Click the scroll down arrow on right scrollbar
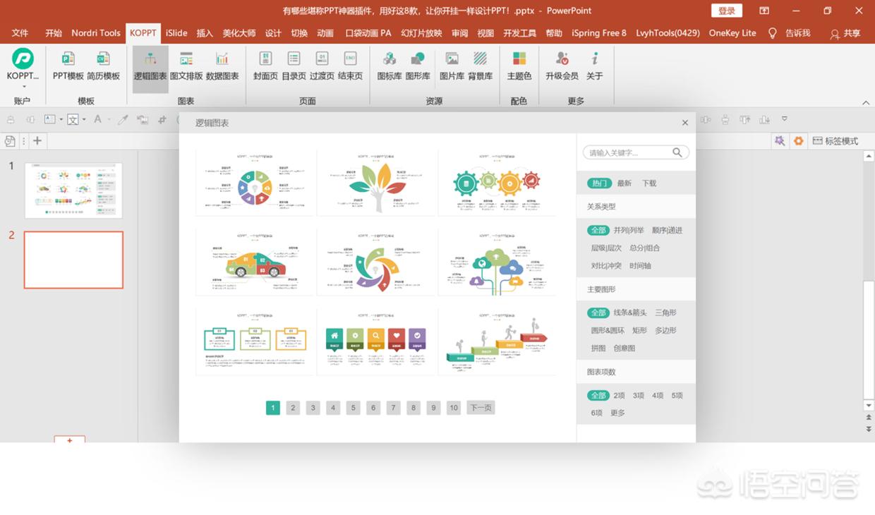The width and height of the screenshot is (875, 515). [869, 406]
